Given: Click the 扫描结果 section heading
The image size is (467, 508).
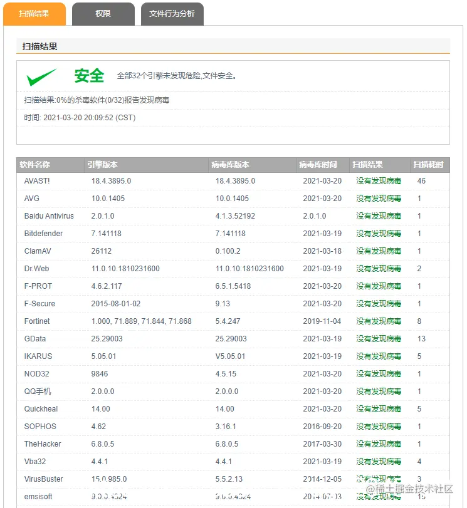Looking at the screenshot, I should coord(39,46).
